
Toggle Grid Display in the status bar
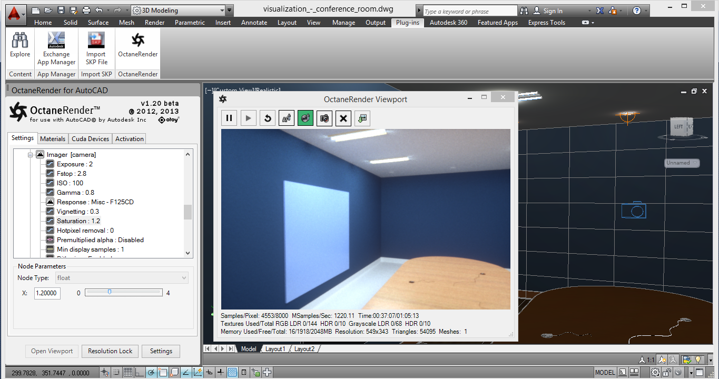(x=127, y=372)
